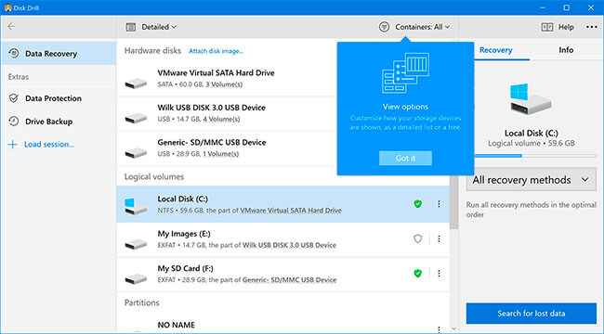Open the Detailed view dropdown

tap(159, 27)
